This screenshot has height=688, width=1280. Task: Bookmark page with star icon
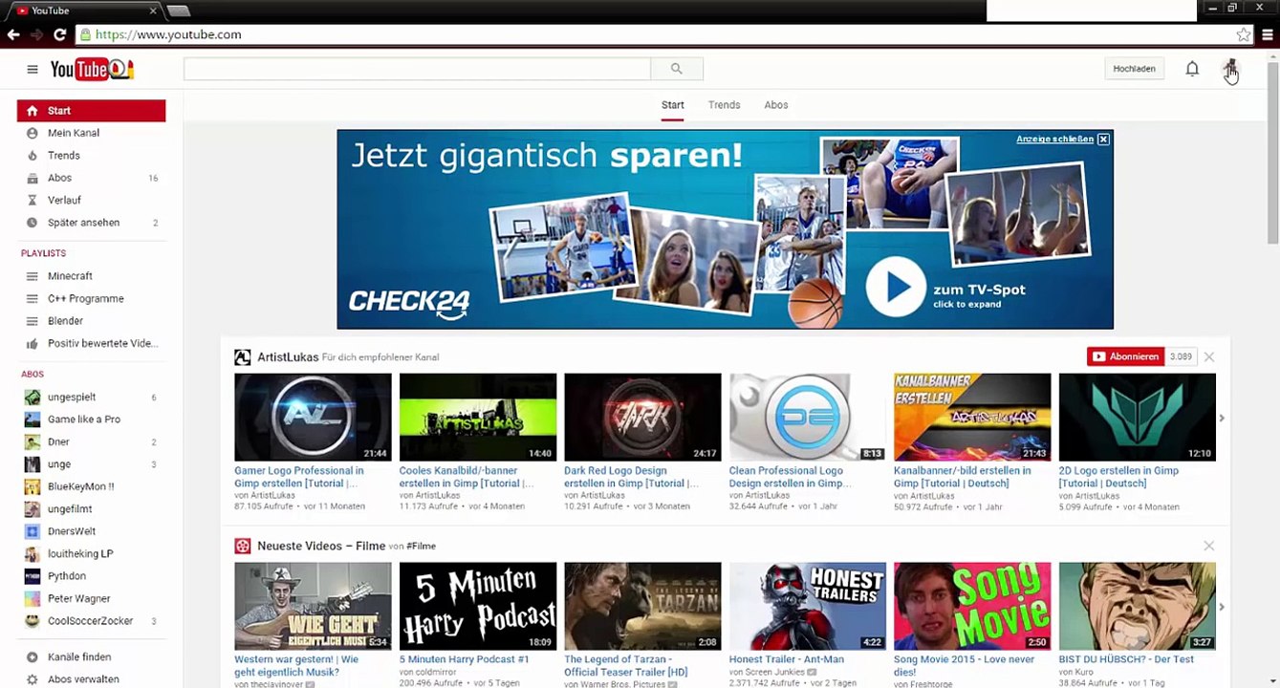tap(1243, 34)
